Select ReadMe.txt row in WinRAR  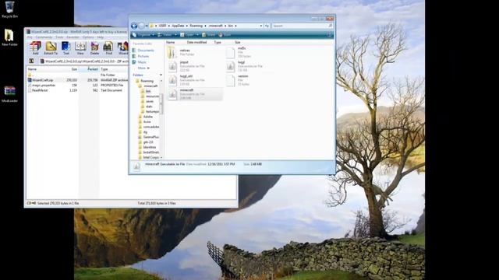pos(77,90)
